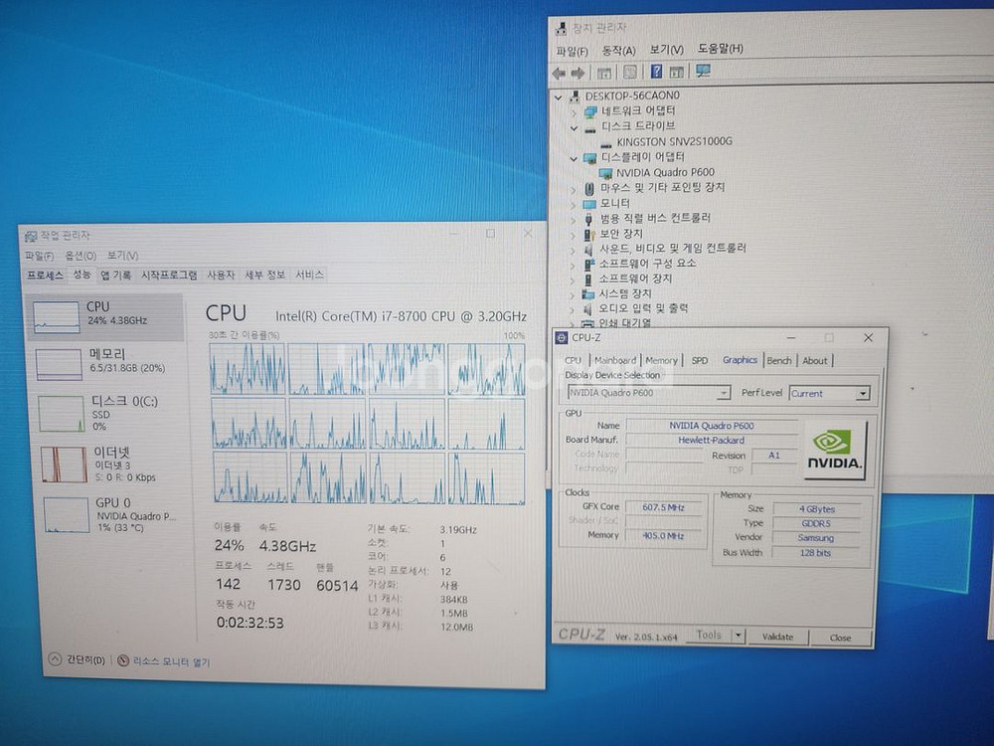
Task: Click Show/Hide console tree toolbar icon
Action: coord(604,73)
